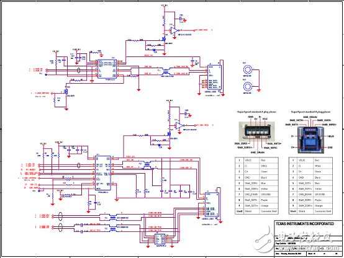
Task: Click the upper op-amp triangle symbol
Action: coord(174,30)
